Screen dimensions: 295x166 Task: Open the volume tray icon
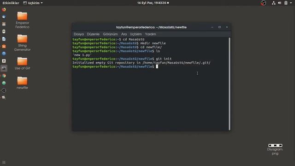click(280, 3)
